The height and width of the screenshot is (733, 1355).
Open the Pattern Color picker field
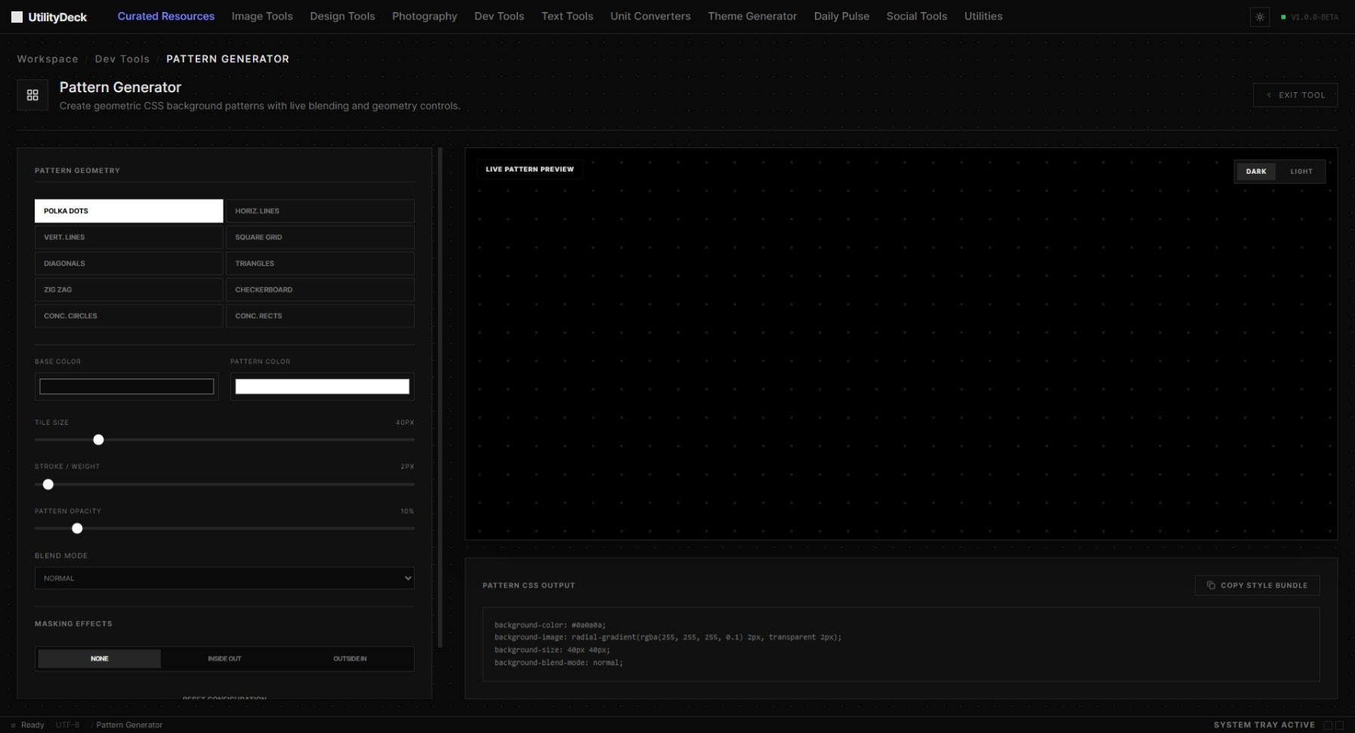pyautogui.click(x=322, y=386)
